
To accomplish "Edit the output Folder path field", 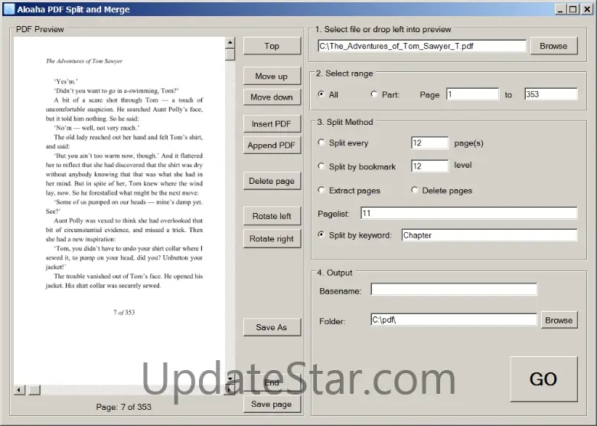I will click(454, 319).
